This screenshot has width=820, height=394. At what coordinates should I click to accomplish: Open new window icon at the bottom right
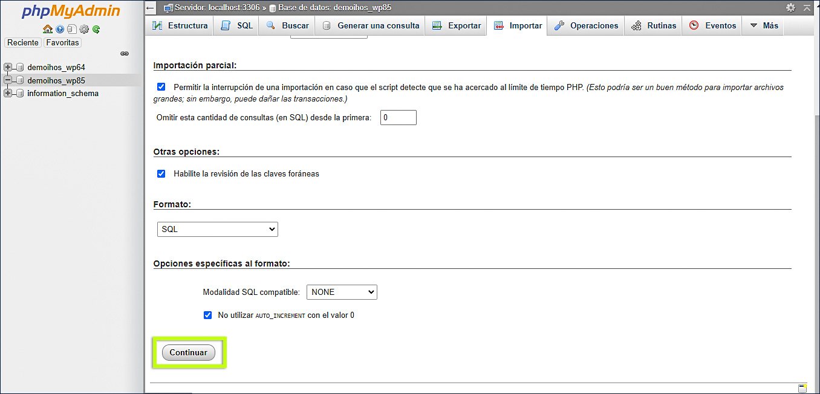pos(802,388)
